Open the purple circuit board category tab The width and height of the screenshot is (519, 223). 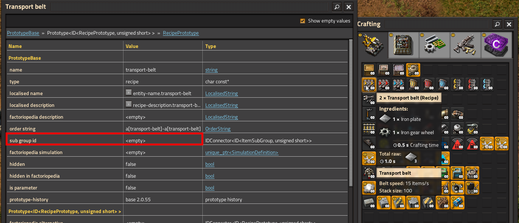click(497, 45)
